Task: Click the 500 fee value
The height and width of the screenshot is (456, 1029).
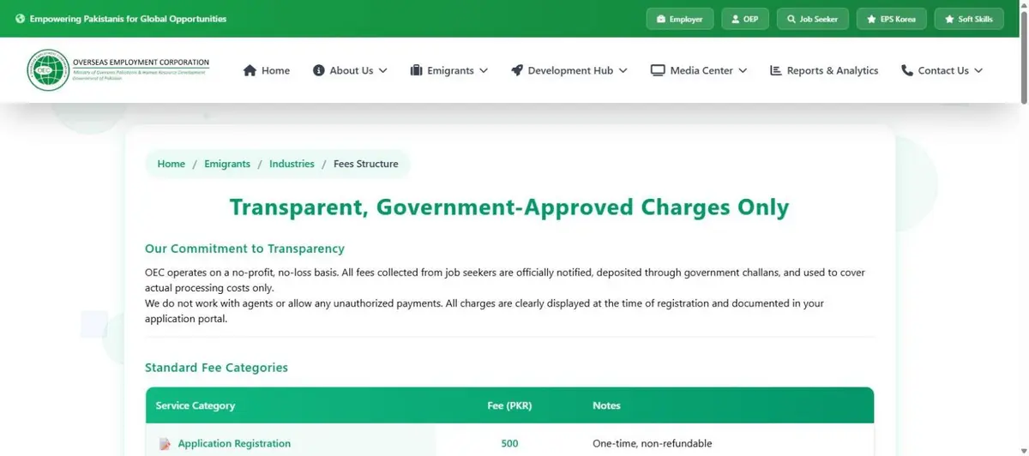Action: pyautogui.click(x=509, y=444)
